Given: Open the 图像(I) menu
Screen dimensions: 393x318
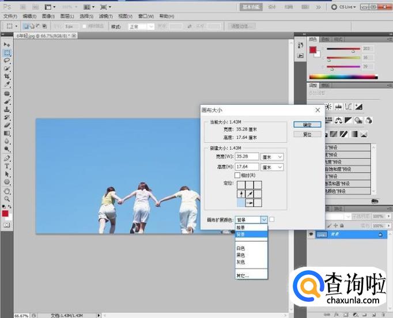Looking at the screenshot, I should (48, 17).
